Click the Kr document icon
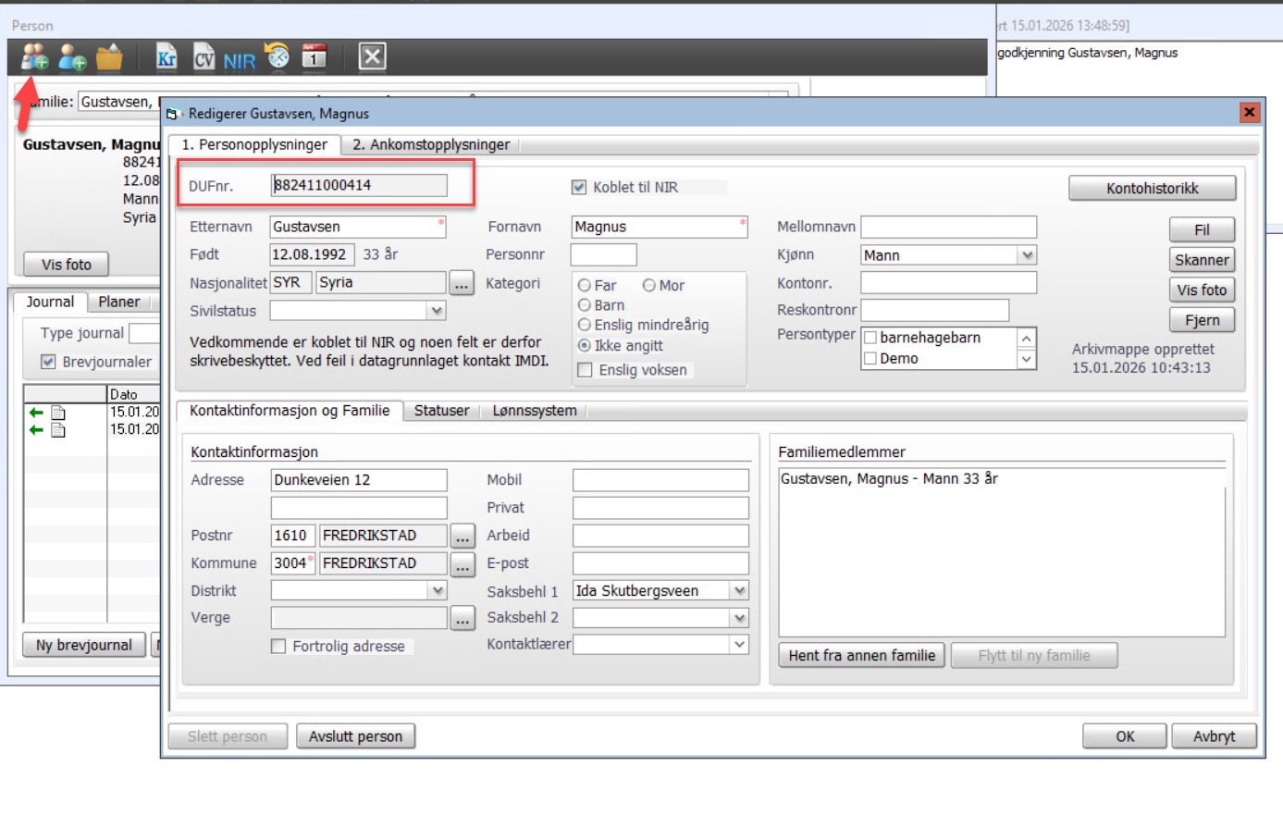Viewport: 1283px width, 840px height. (167, 57)
